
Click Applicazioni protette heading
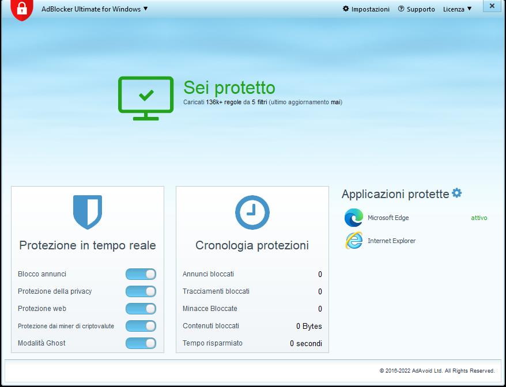[395, 194]
